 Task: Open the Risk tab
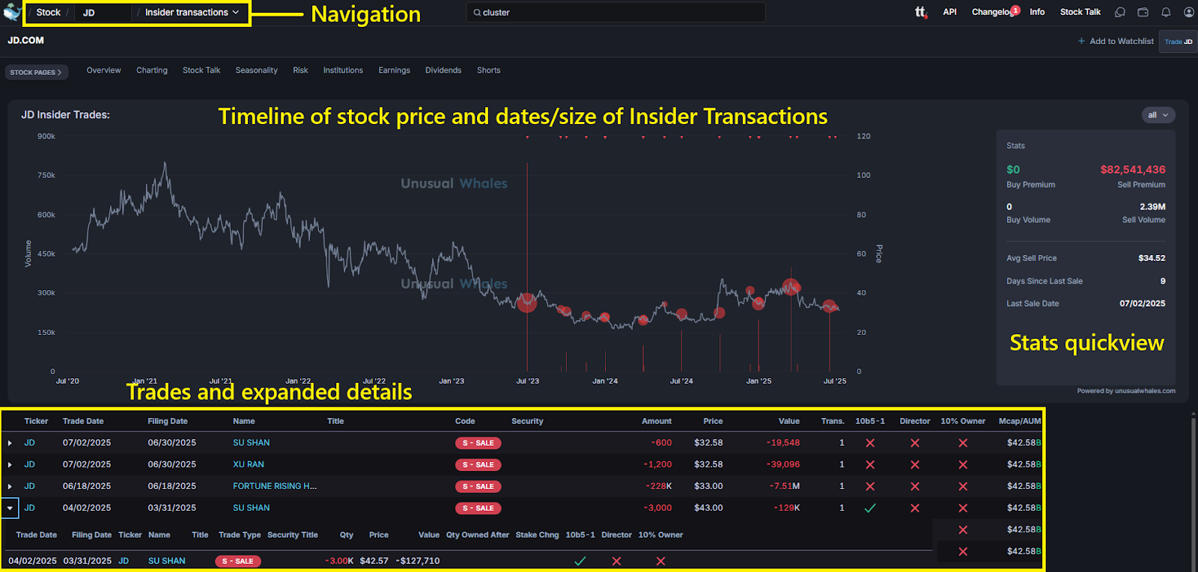tap(300, 70)
